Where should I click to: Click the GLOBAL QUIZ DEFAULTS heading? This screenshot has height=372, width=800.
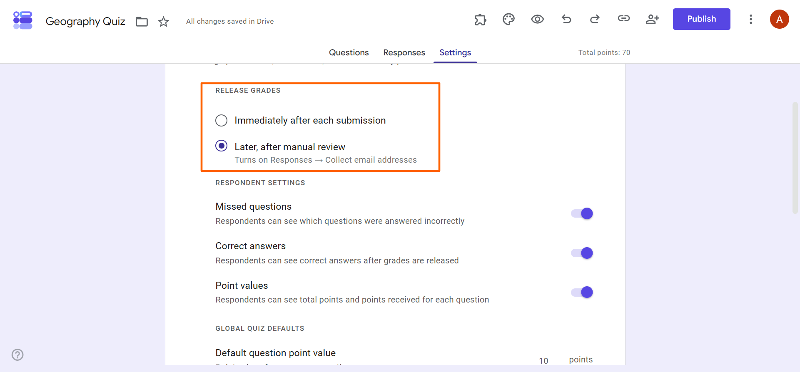click(260, 328)
